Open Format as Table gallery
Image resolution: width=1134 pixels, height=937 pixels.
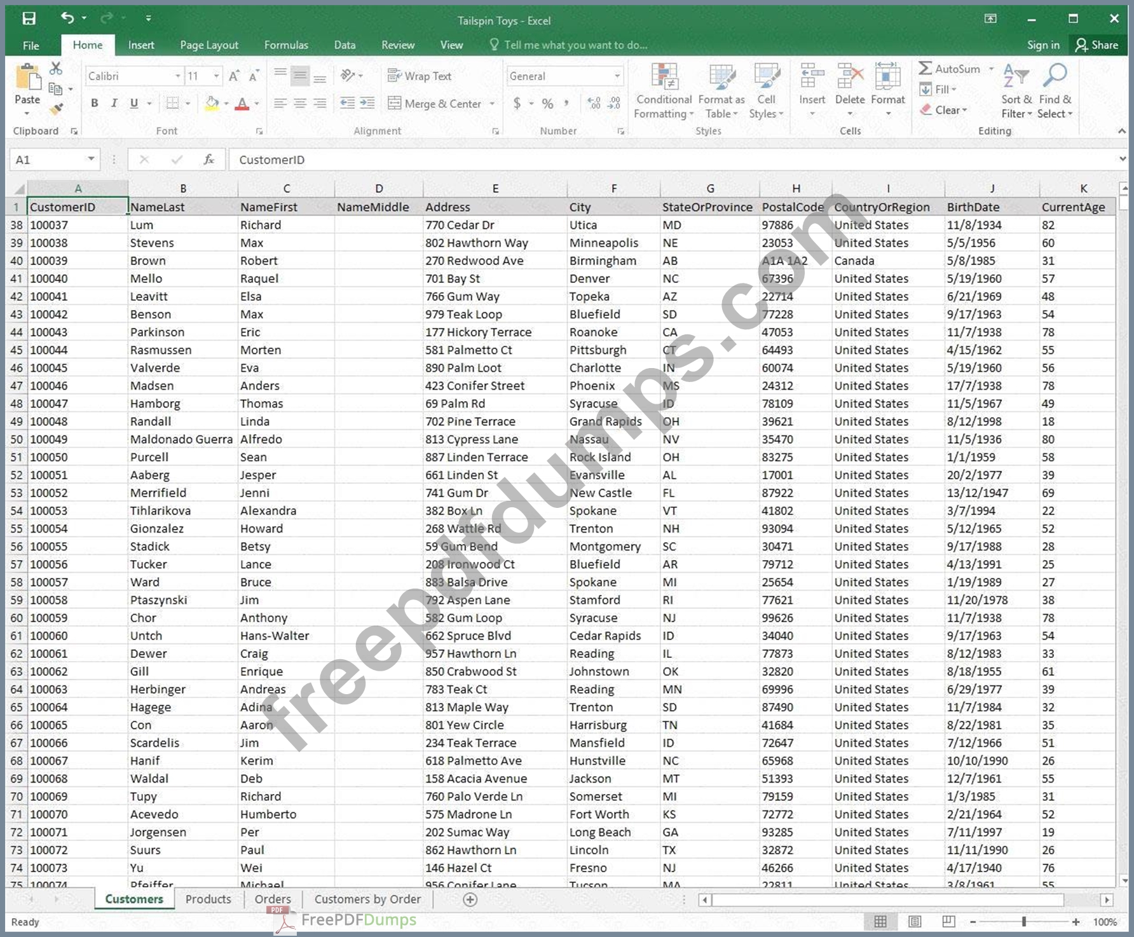721,92
